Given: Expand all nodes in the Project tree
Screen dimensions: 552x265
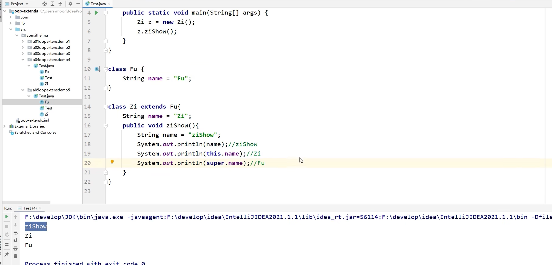Looking at the screenshot, I should click(x=52, y=4).
